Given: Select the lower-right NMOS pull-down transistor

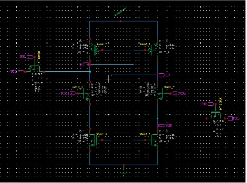Looking at the screenshot, I should tap(152, 140).
